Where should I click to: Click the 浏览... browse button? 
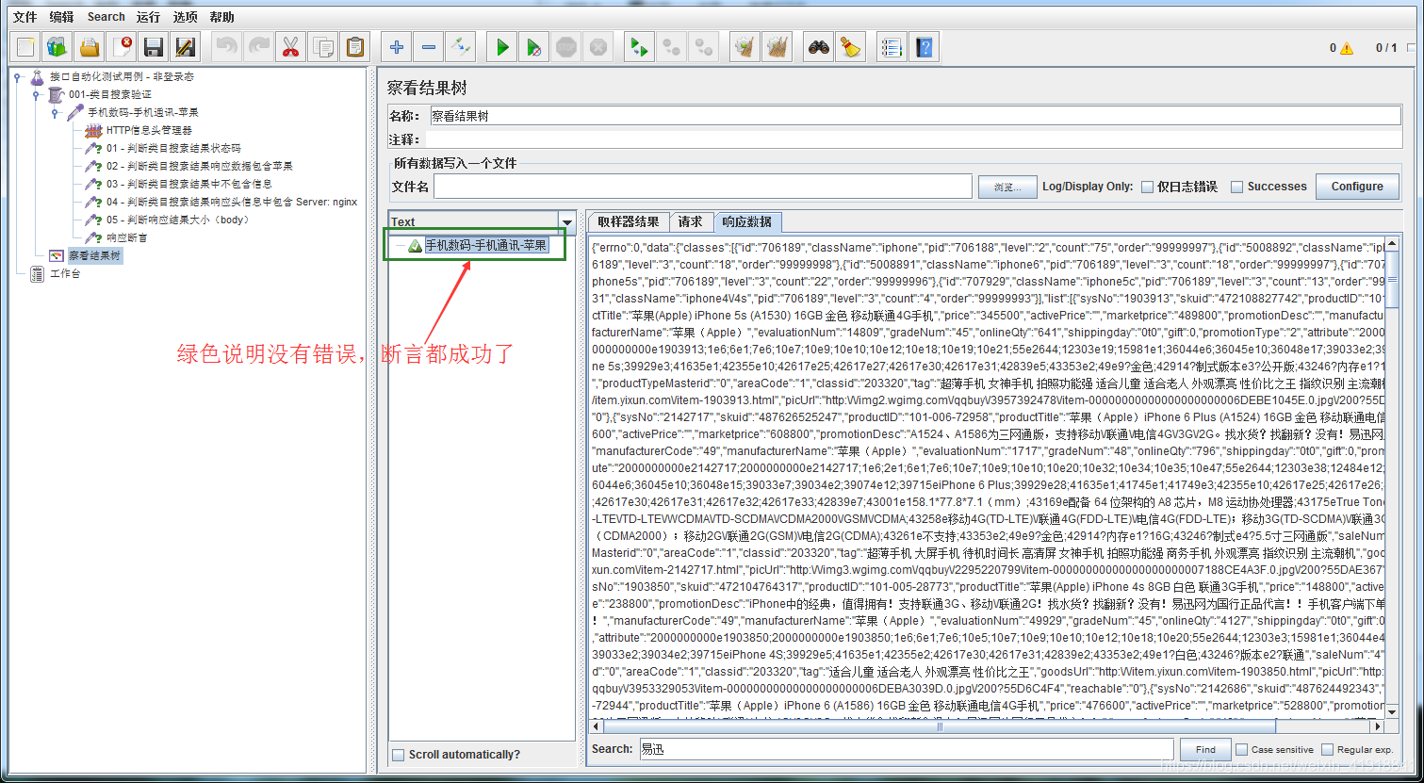1007,187
